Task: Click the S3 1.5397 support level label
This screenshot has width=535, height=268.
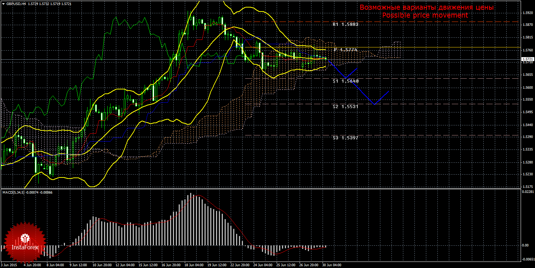Action: click(x=345, y=138)
